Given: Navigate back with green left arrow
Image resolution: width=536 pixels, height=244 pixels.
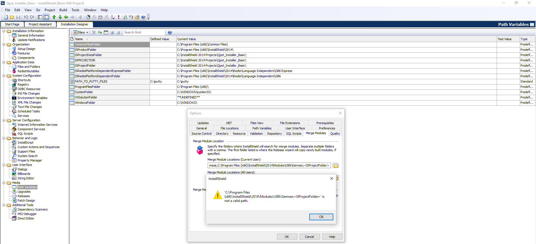Looking at the screenshot, I should tap(66, 17).
